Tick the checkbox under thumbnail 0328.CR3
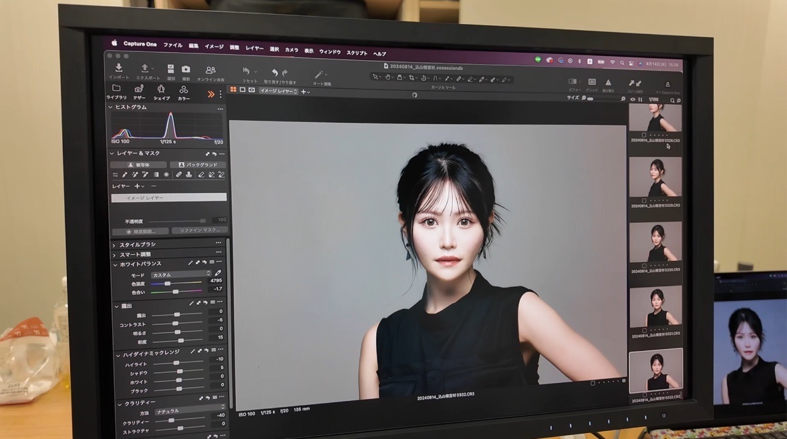Screen dimensions: 787x439 [x=644, y=135]
